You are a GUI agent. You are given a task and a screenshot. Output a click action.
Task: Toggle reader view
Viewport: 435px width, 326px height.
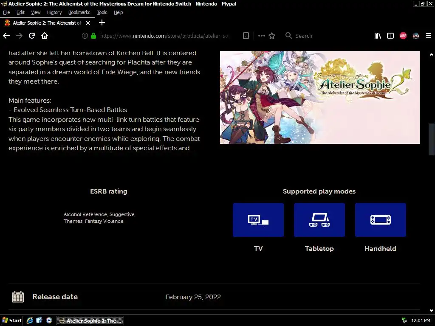pyautogui.click(x=246, y=36)
